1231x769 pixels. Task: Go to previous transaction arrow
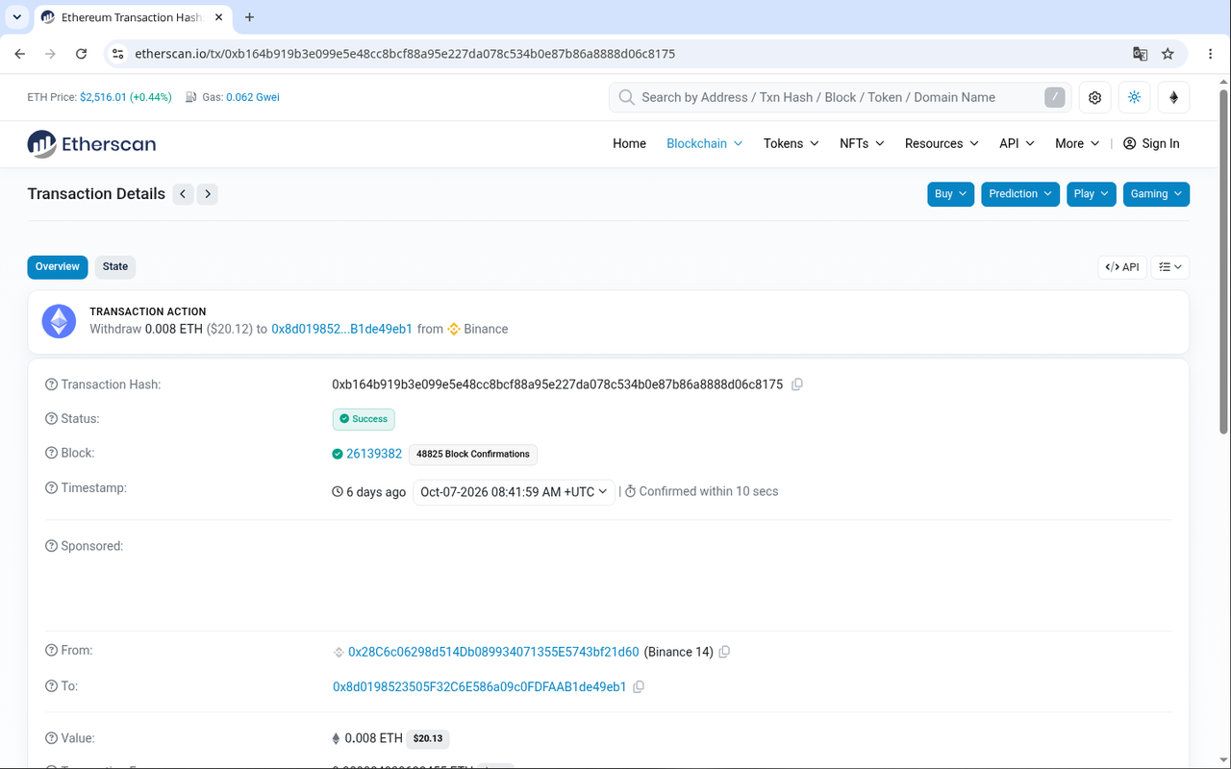183,194
